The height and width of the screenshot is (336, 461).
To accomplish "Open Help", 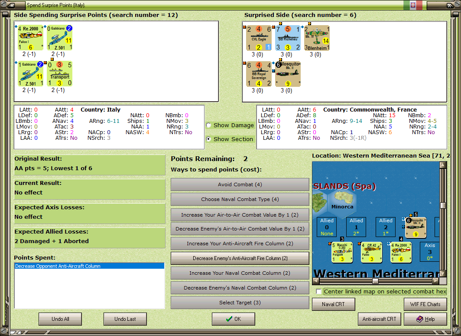I will coord(425,319).
